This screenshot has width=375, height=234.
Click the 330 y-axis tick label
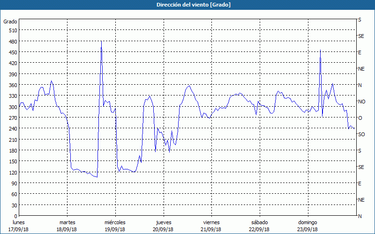coord(13,96)
